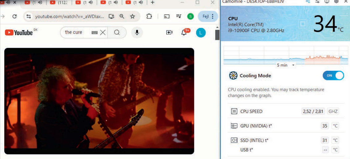Open YouTube notifications bell
Screen dimensions: 350x159
point(184,32)
